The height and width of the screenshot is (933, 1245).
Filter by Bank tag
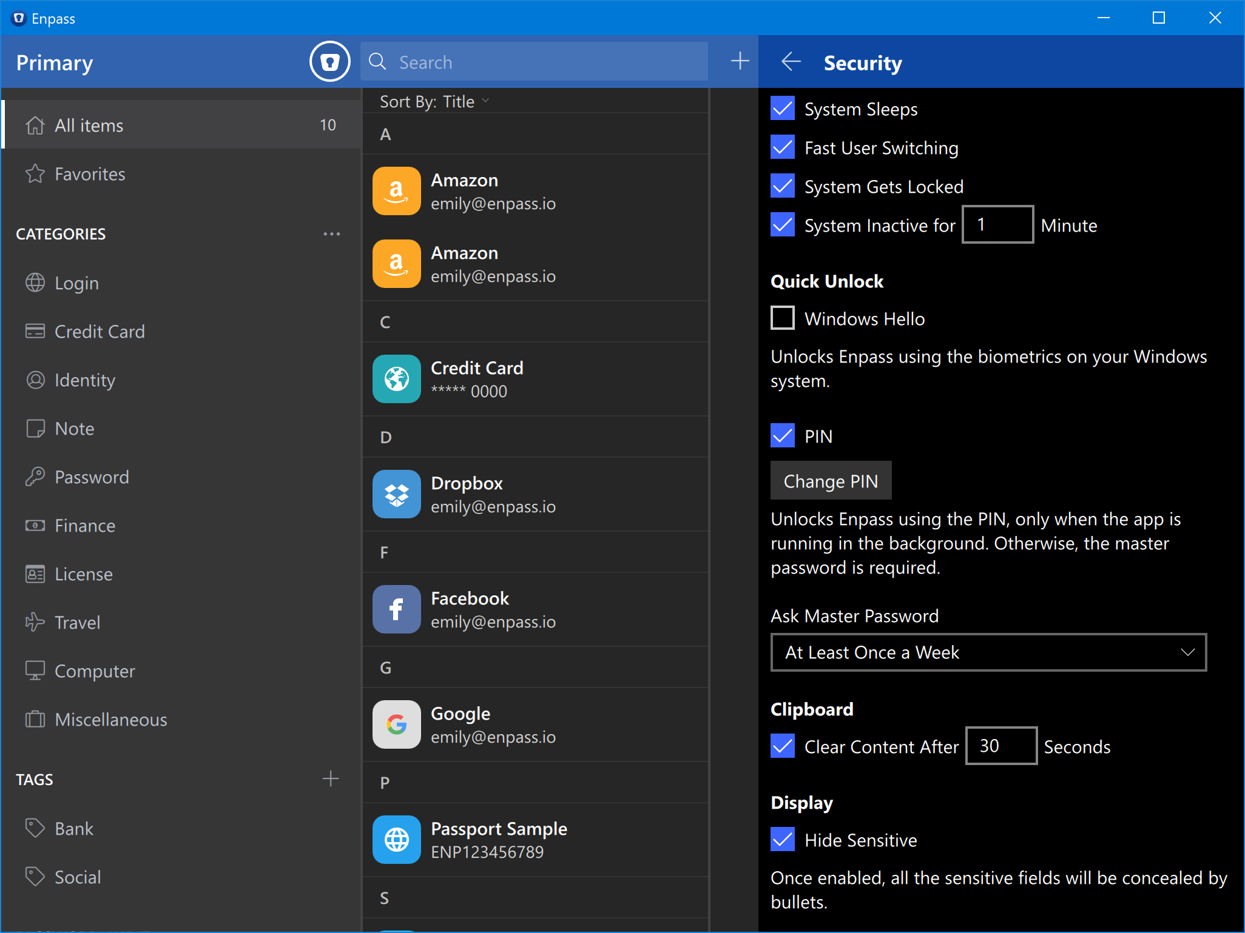181,829
